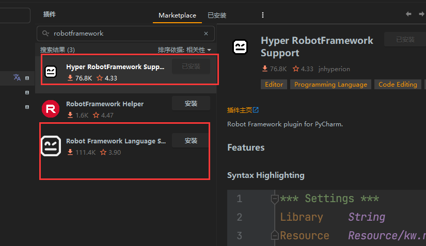Go back with the left arrow
The image size is (426, 246).
point(408,14)
